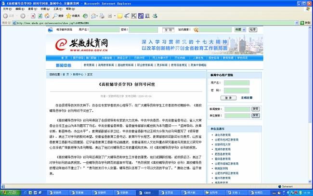
Task: Open Favorites (收藏夹) star button
Action: coord(73,16)
